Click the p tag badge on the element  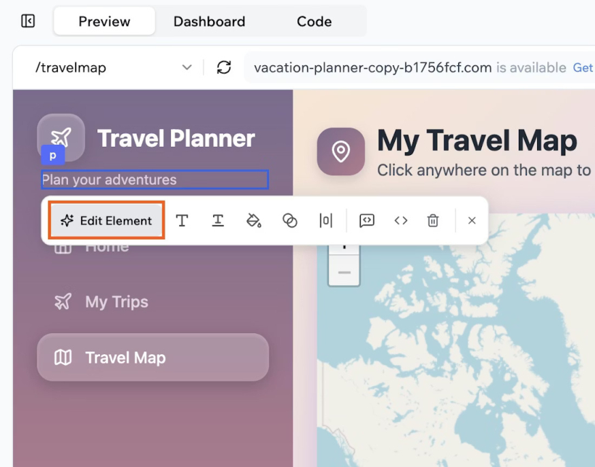[x=52, y=156]
